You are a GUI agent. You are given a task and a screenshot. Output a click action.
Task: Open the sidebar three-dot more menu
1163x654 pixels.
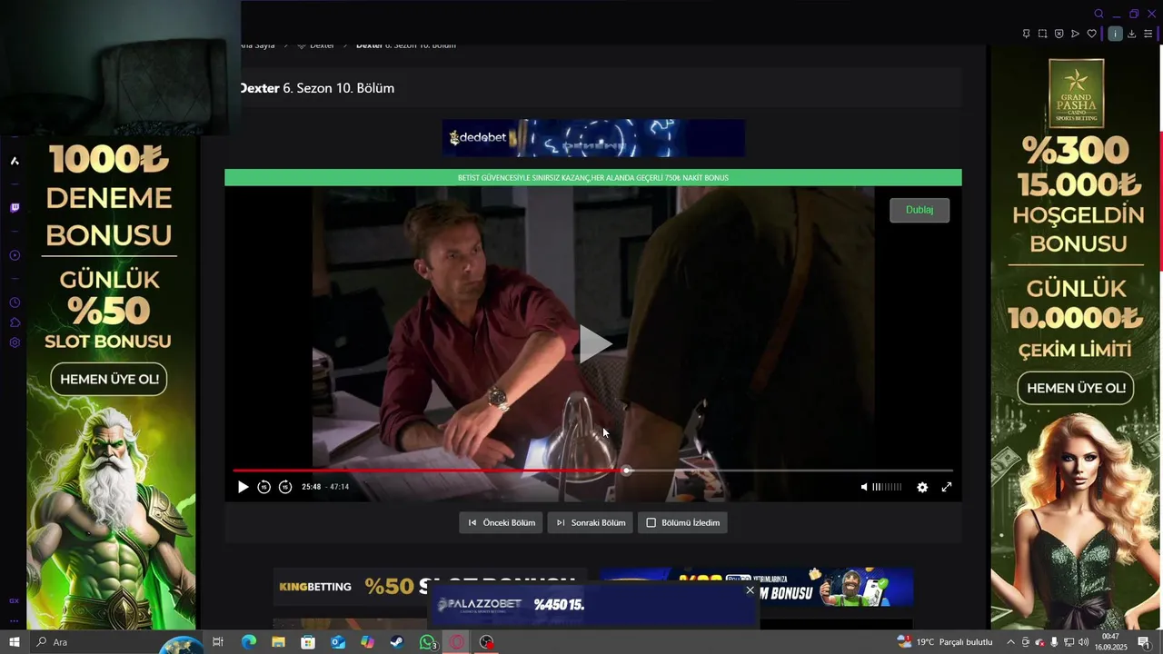pos(14,621)
